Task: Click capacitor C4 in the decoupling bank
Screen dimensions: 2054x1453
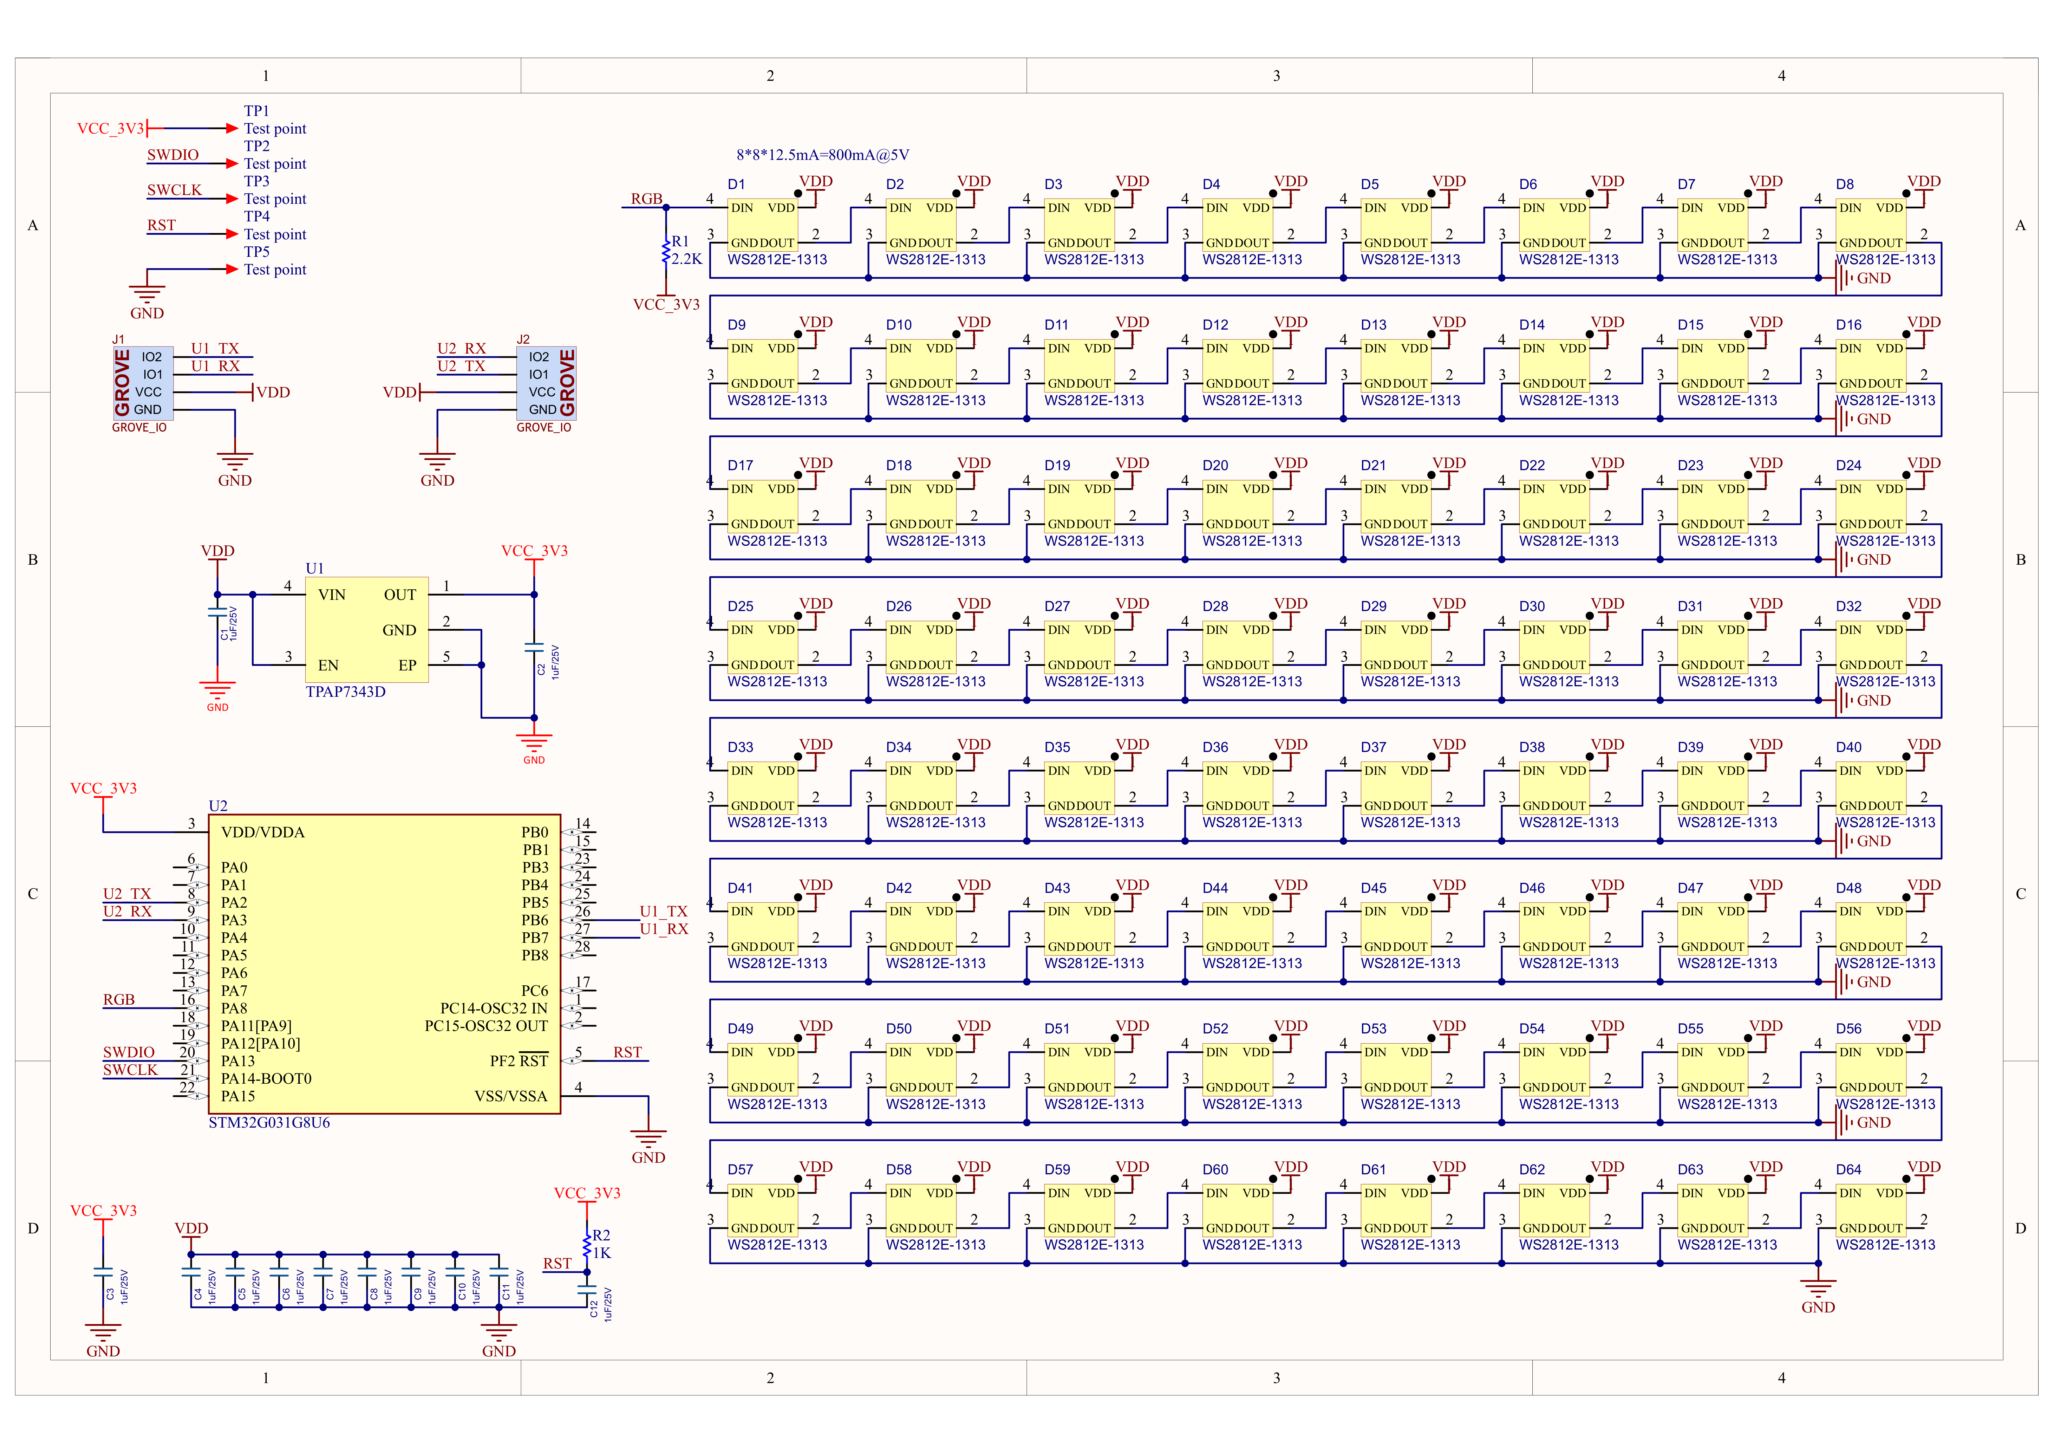Action: (x=191, y=1271)
